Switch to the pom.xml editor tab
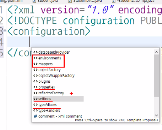The width and height of the screenshot is (162, 130). (11, 1)
